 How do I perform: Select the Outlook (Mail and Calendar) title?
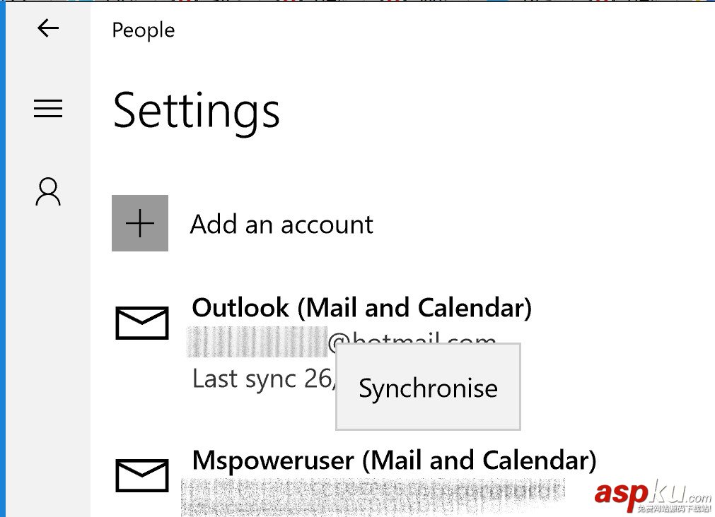[361, 308]
